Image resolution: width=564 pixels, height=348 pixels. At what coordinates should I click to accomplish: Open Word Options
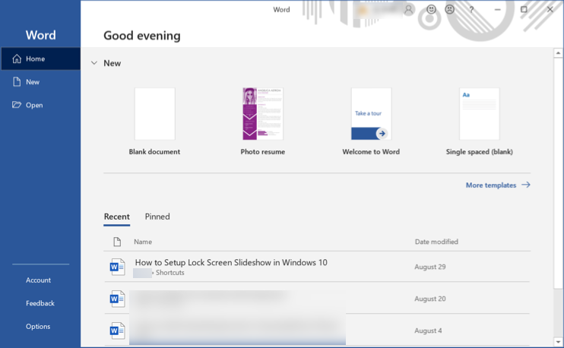point(38,327)
